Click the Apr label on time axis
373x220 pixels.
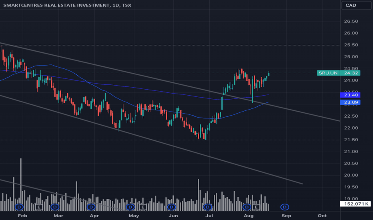tap(94, 216)
